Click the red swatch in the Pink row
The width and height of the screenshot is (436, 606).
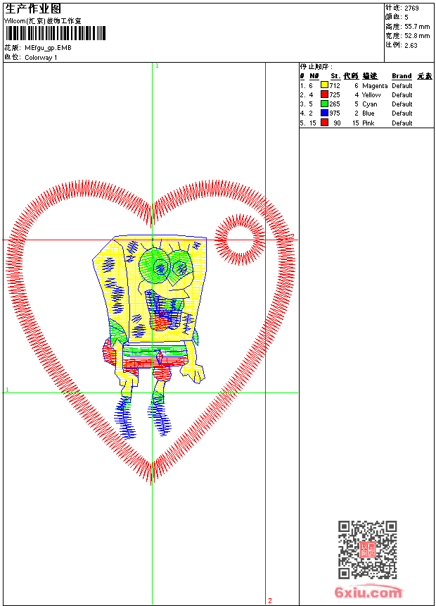324,122
